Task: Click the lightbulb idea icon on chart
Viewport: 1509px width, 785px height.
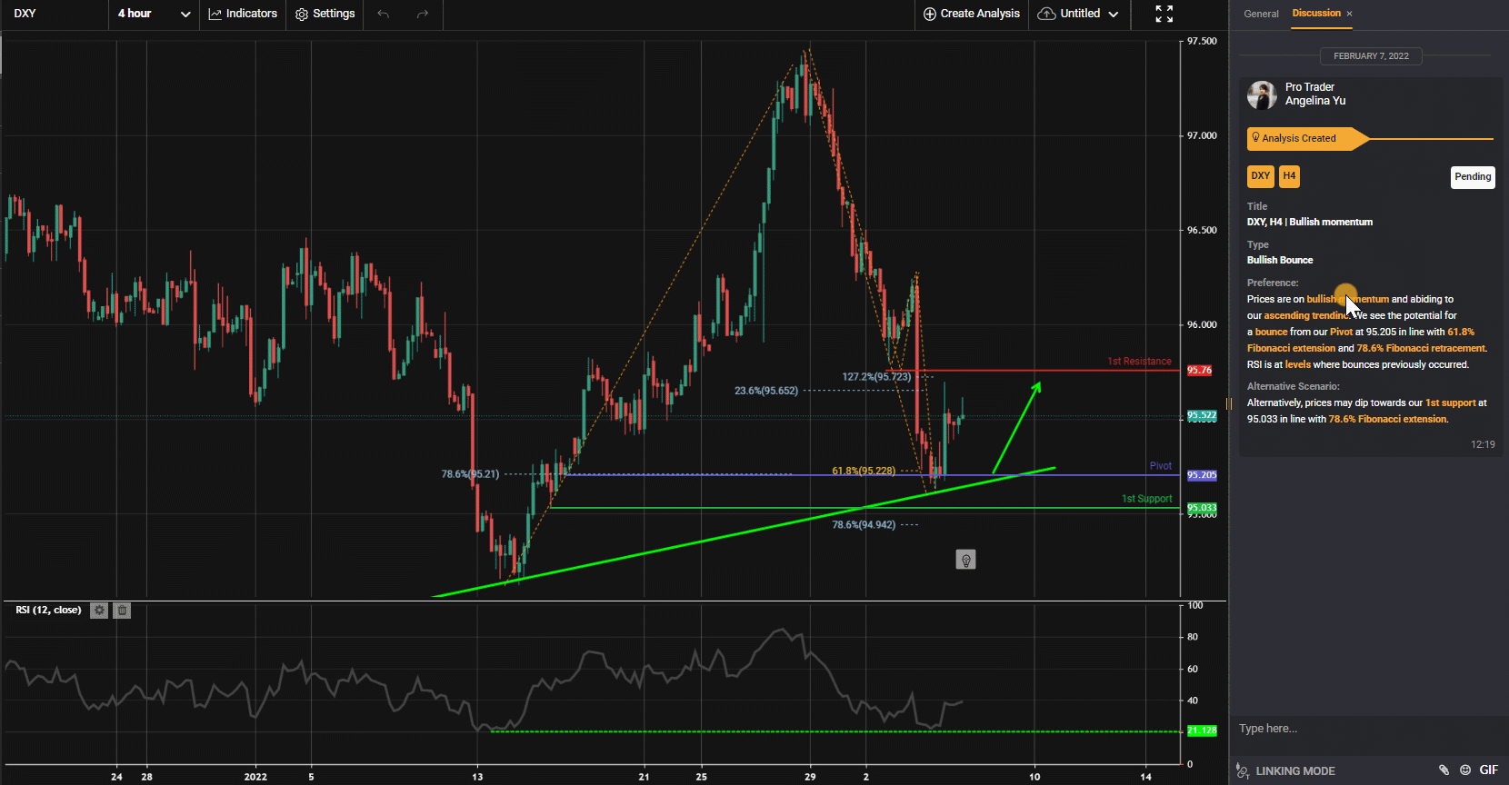Action: pos(965,560)
